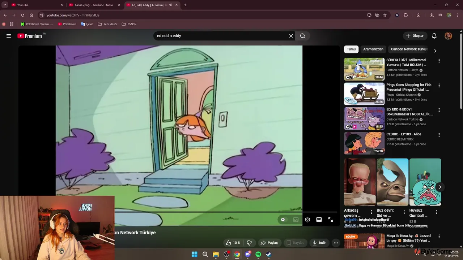Open more actions three-dot button below video

336,243
